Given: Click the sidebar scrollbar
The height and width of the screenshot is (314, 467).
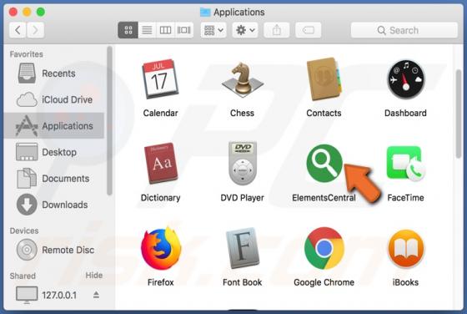Looking at the screenshot, I should [x=109, y=121].
